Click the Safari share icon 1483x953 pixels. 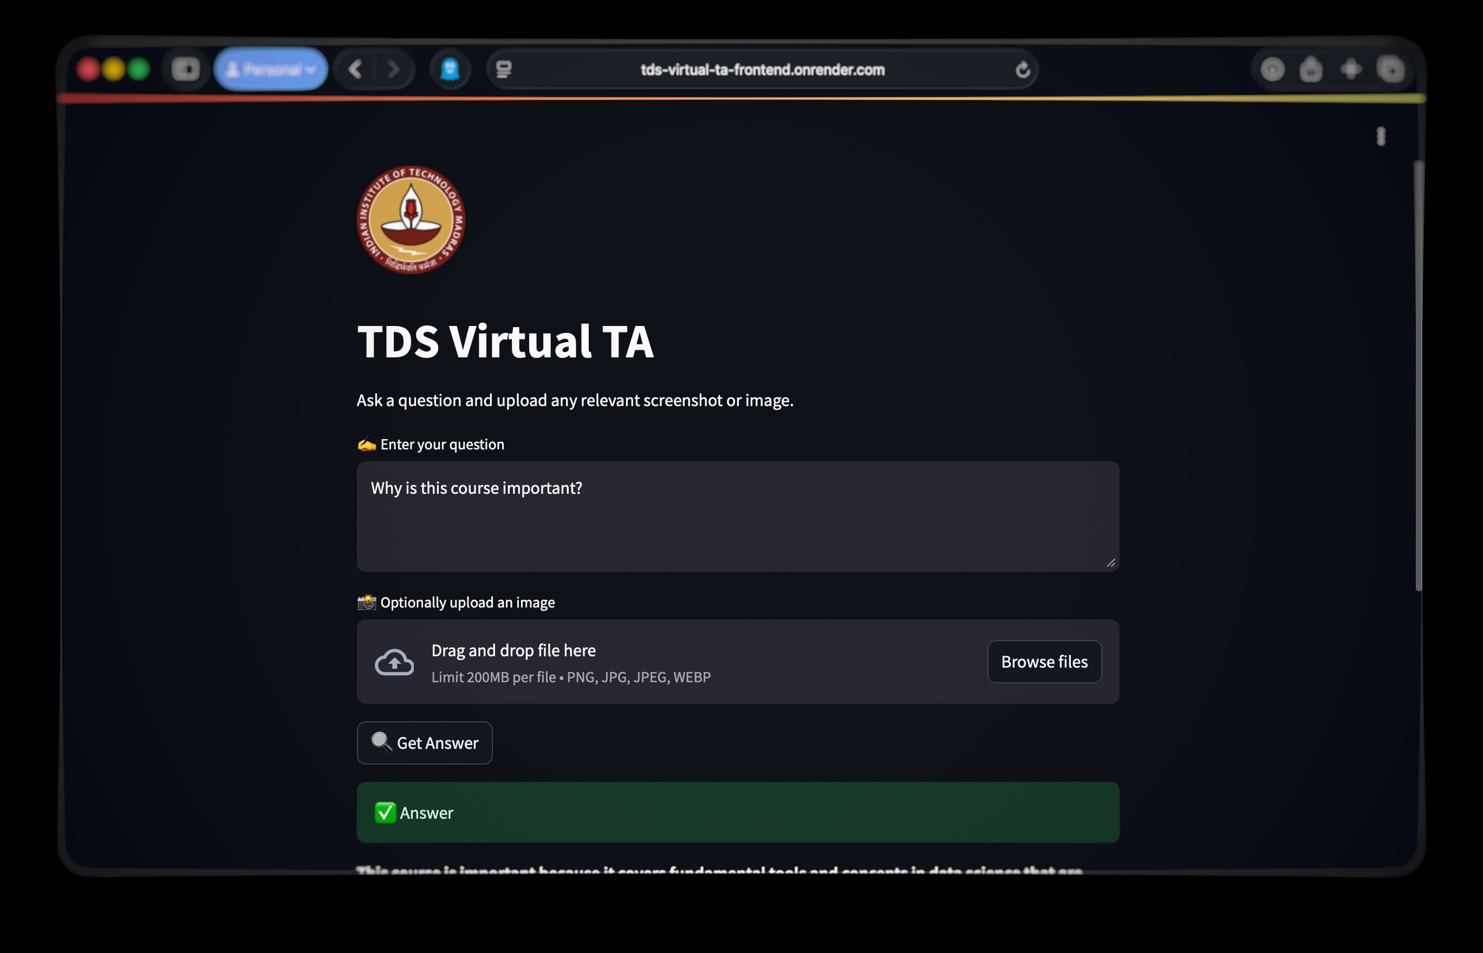pos(1311,69)
